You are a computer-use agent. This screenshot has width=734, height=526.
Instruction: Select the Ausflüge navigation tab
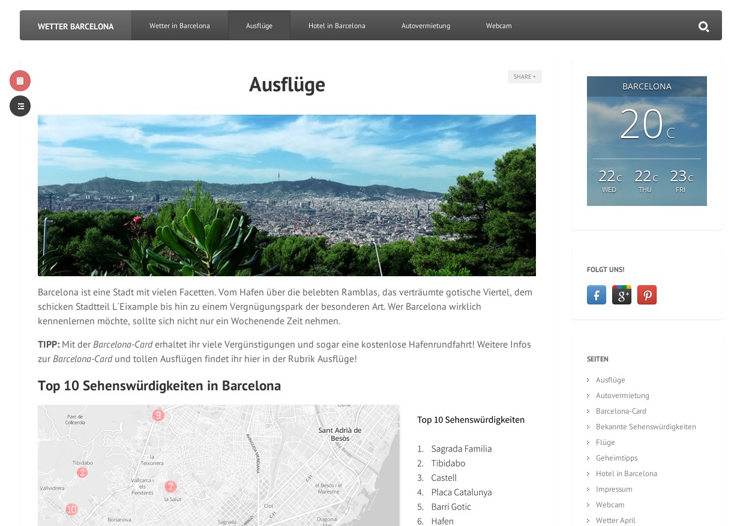coord(259,26)
